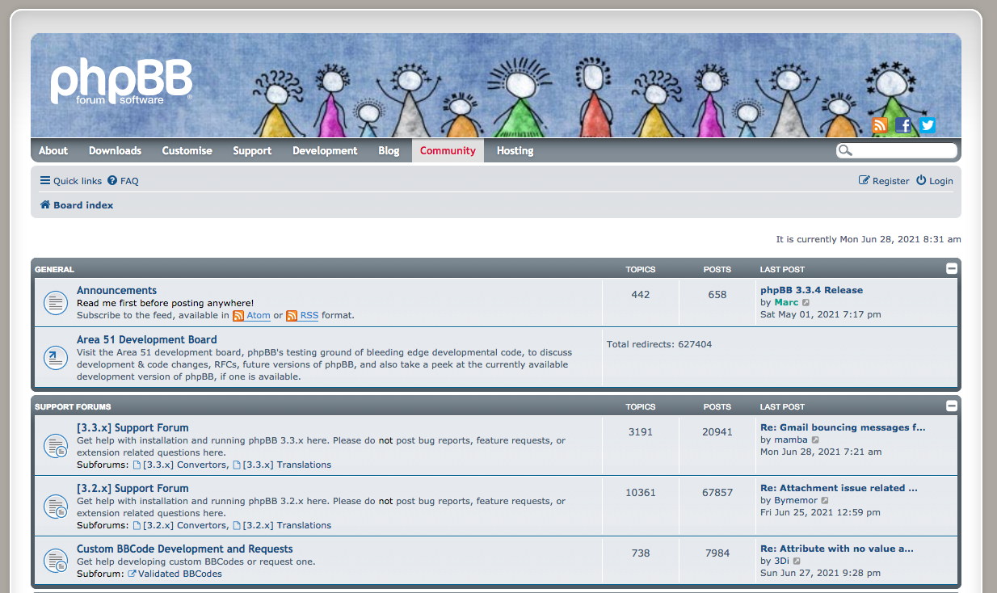Open the [3.3.x] Support Forum
The image size is (997, 593).
[133, 428]
